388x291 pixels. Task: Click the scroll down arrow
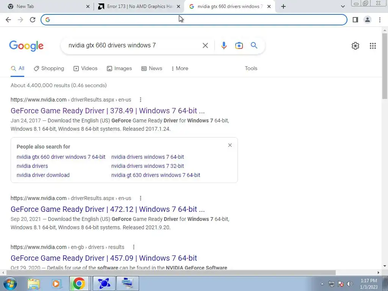click(x=385, y=266)
